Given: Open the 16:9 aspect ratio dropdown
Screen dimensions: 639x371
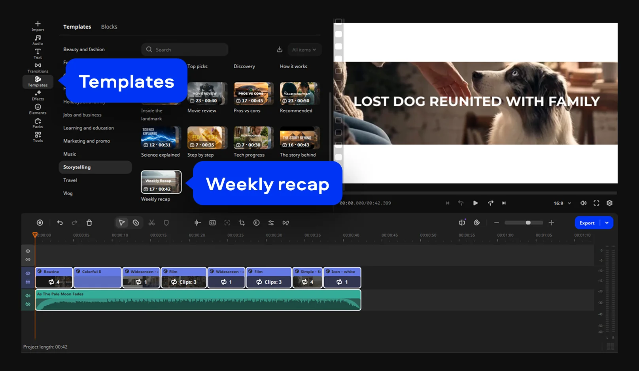Looking at the screenshot, I should [562, 203].
